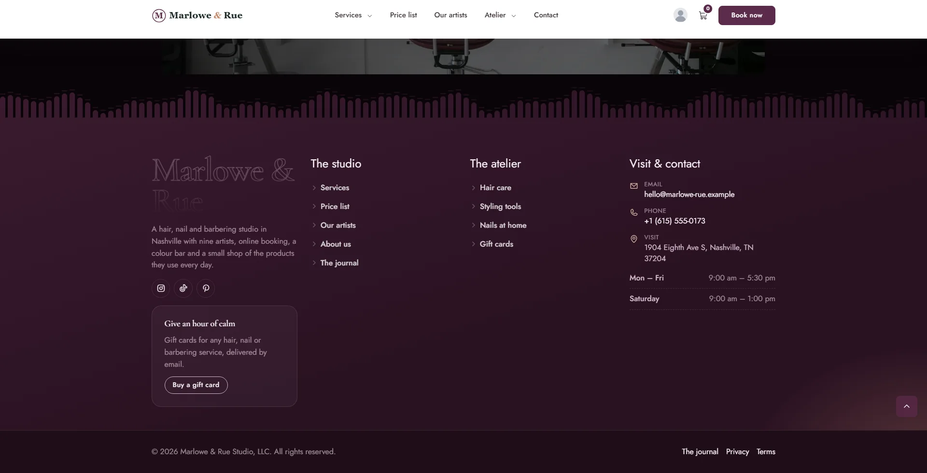Image resolution: width=927 pixels, height=473 pixels.
Task: Click the Buy a gift card button
Action: click(x=196, y=385)
